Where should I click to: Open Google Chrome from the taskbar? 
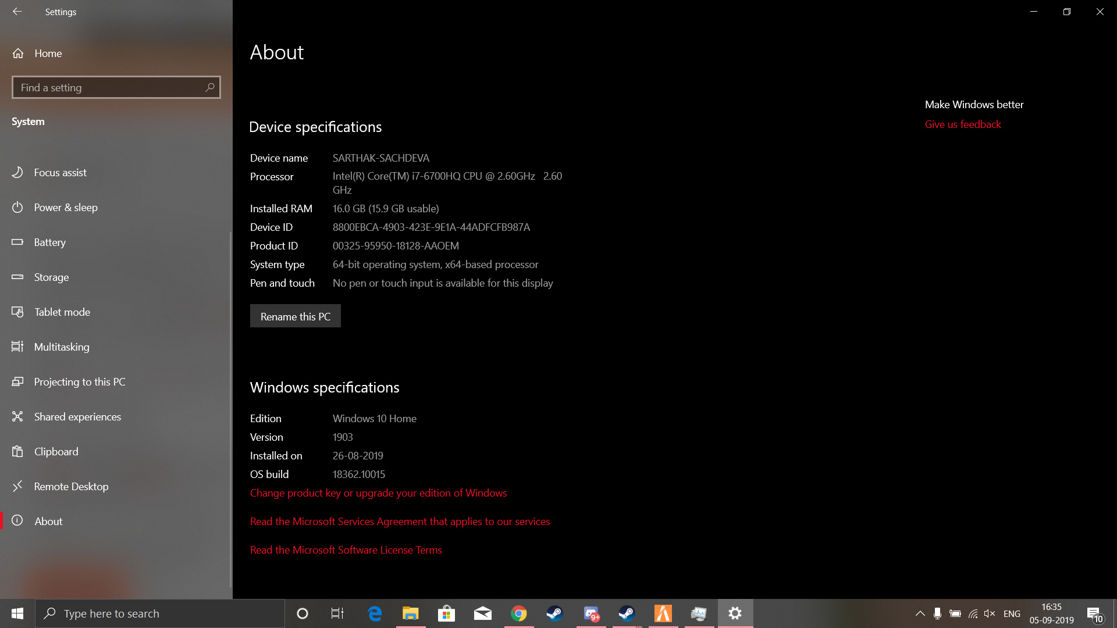click(x=518, y=613)
